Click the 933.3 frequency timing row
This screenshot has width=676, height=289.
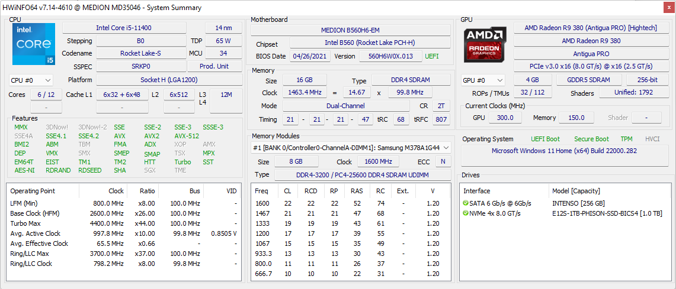(351, 254)
